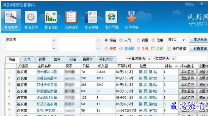
Task: Click the keyword input box containing 连衣裙
Action: [x=29, y=44]
